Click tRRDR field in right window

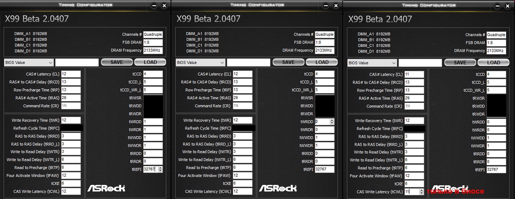496,162
